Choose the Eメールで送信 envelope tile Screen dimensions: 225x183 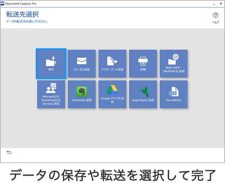(x=82, y=64)
